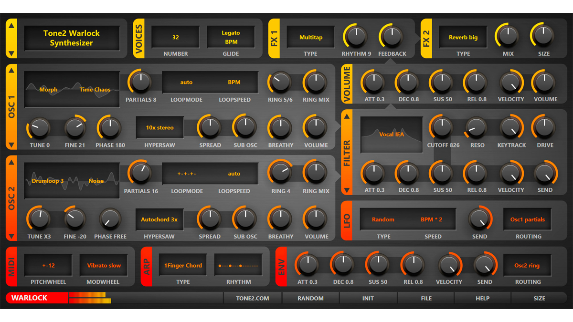Open the FILE menu
573x322 pixels.
(x=426, y=298)
